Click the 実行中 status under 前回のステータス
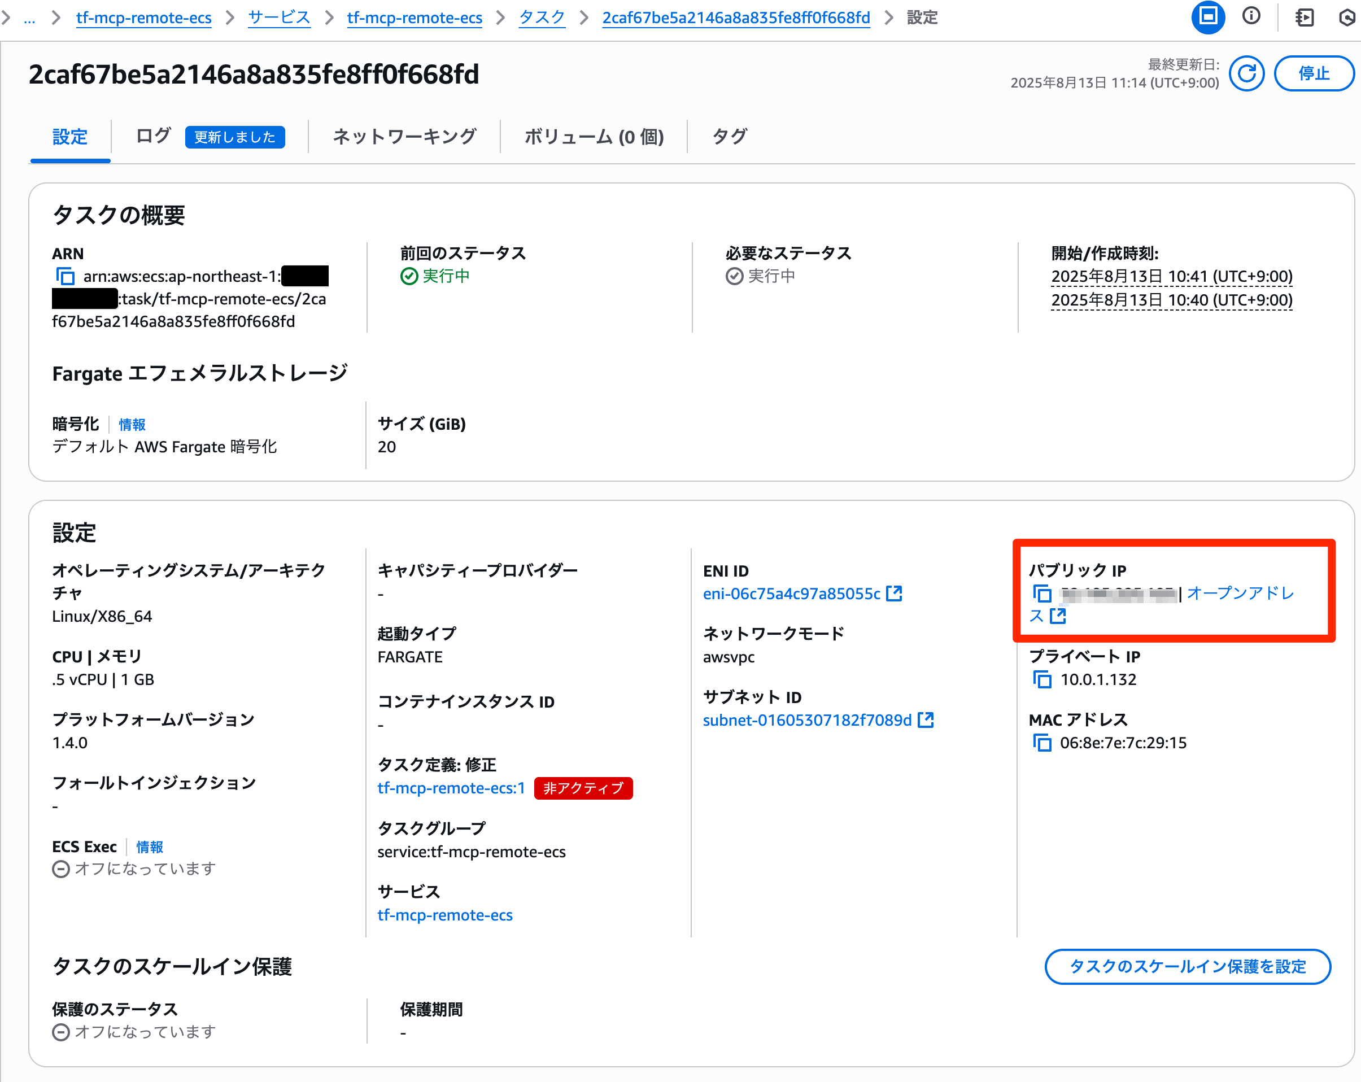 click(x=435, y=276)
